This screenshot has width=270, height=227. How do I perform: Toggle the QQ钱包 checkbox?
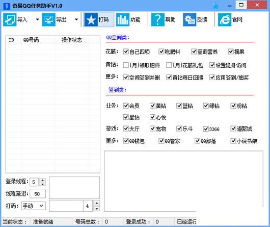pyautogui.click(x=126, y=141)
